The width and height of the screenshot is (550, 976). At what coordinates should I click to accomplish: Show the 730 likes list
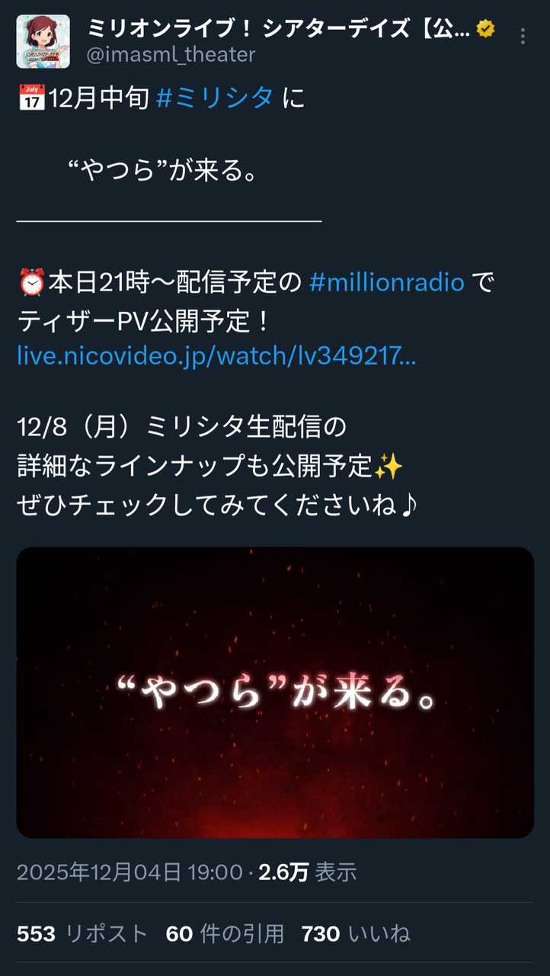pyautogui.click(x=356, y=933)
